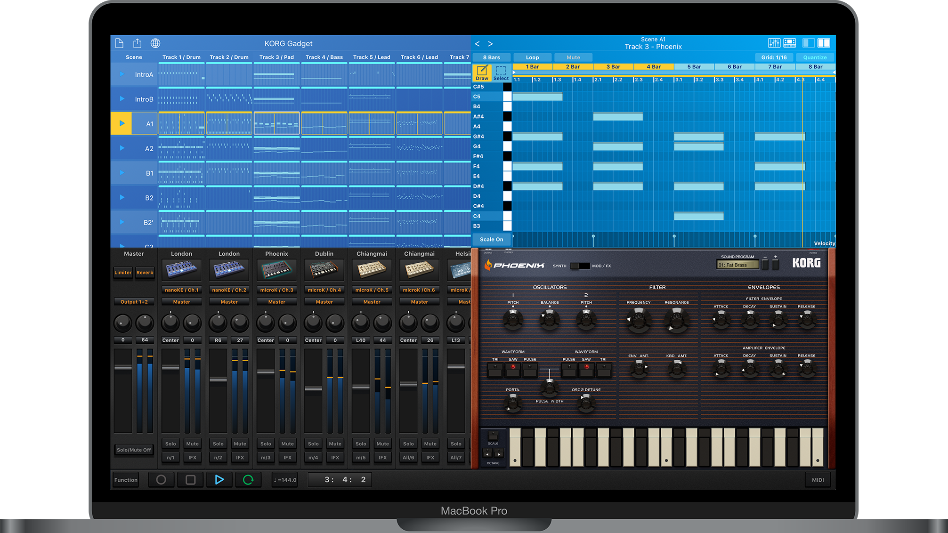The width and height of the screenshot is (948, 533).
Task: Toggle the SYNTH / MOD FX switch
Action: pyautogui.click(x=580, y=266)
